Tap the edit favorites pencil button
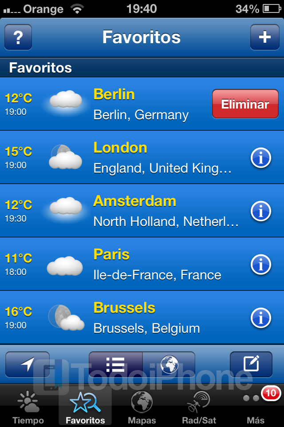 pos(251,364)
